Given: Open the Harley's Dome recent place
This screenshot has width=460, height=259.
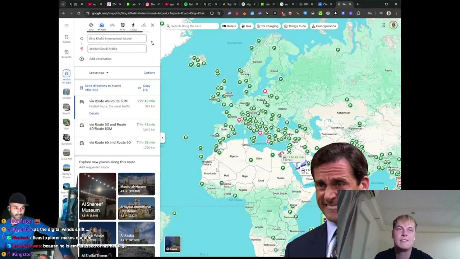Looking at the screenshot, I should 66,171.
